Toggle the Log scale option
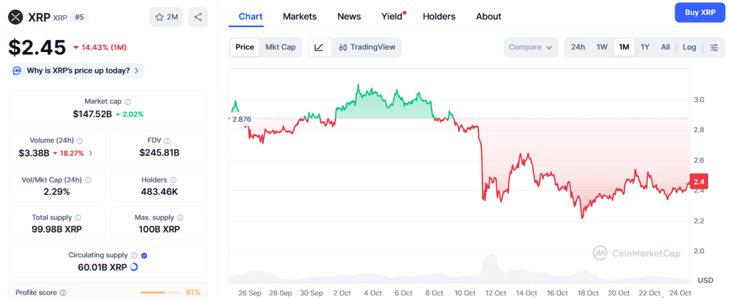730x298 pixels. (x=689, y=47)
